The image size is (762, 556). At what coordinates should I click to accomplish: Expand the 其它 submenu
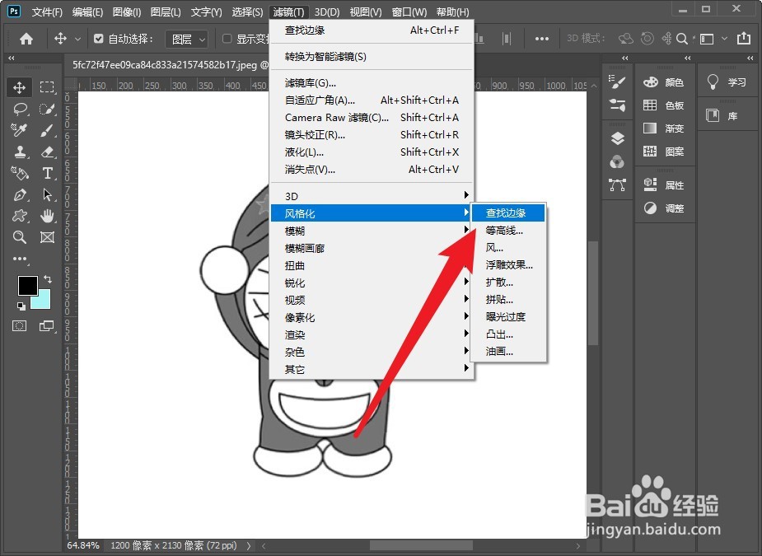pos(372,369)
